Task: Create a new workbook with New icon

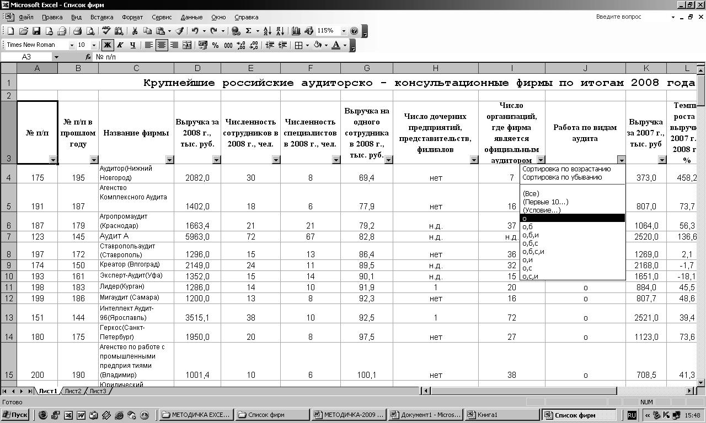Action: pyautogui.click(x=10, y=31)
